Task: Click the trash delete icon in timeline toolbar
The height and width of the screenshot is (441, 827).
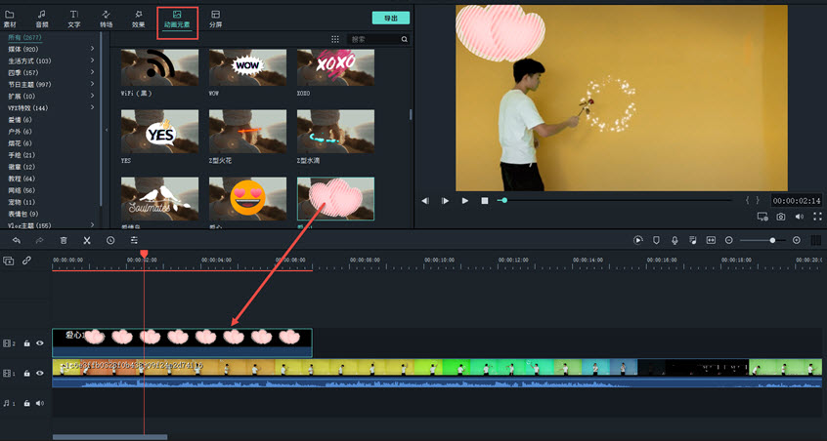Action: [64, 240]
